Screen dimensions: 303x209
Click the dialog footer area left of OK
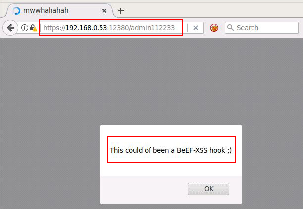click(144, 189)
